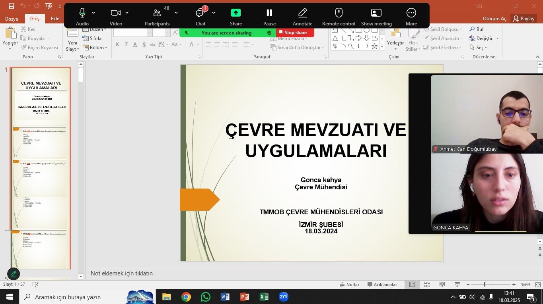Apply strikethrough formatting to text
This screenshot has height=304, width=543.
tap(152, 44)
